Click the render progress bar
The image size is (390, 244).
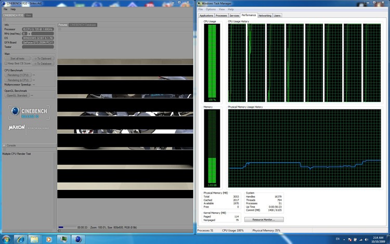67,227
